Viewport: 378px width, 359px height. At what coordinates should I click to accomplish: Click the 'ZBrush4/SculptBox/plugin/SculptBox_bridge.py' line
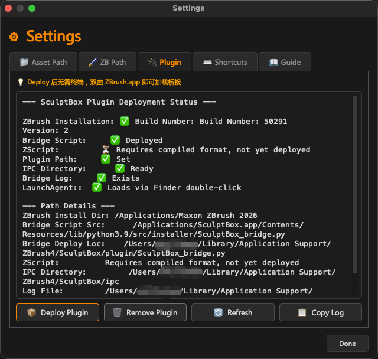pos(124,253)
